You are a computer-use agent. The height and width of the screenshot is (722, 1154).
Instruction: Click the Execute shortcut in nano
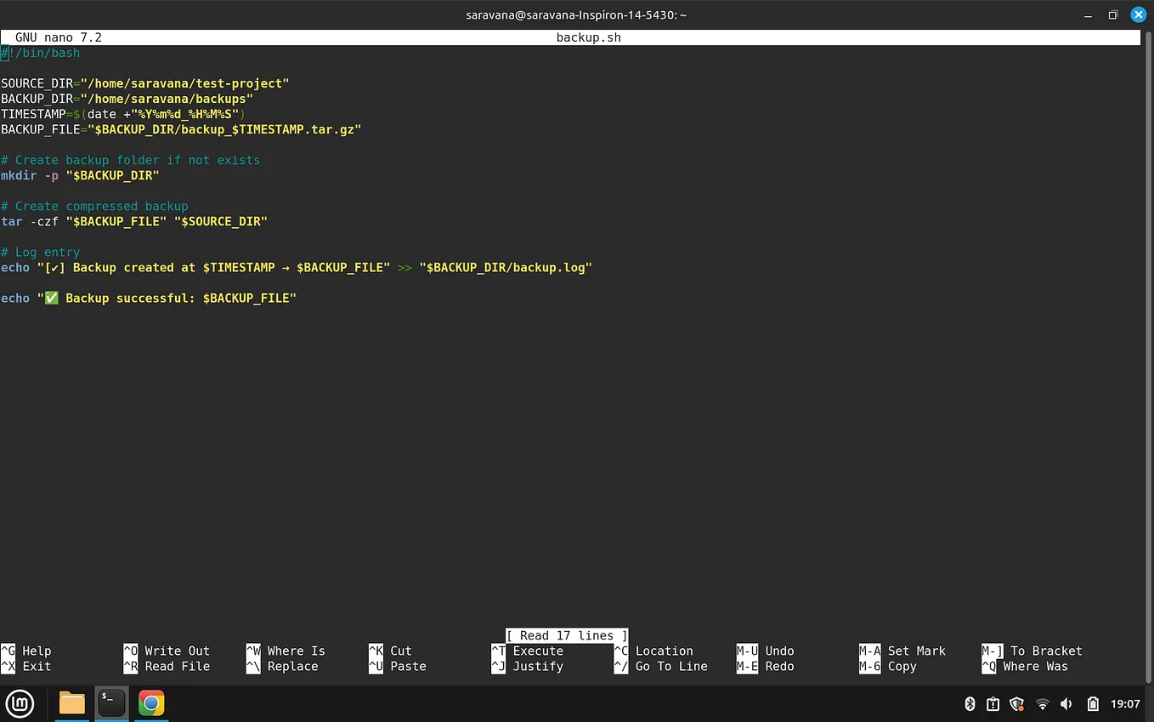(537, 651)
